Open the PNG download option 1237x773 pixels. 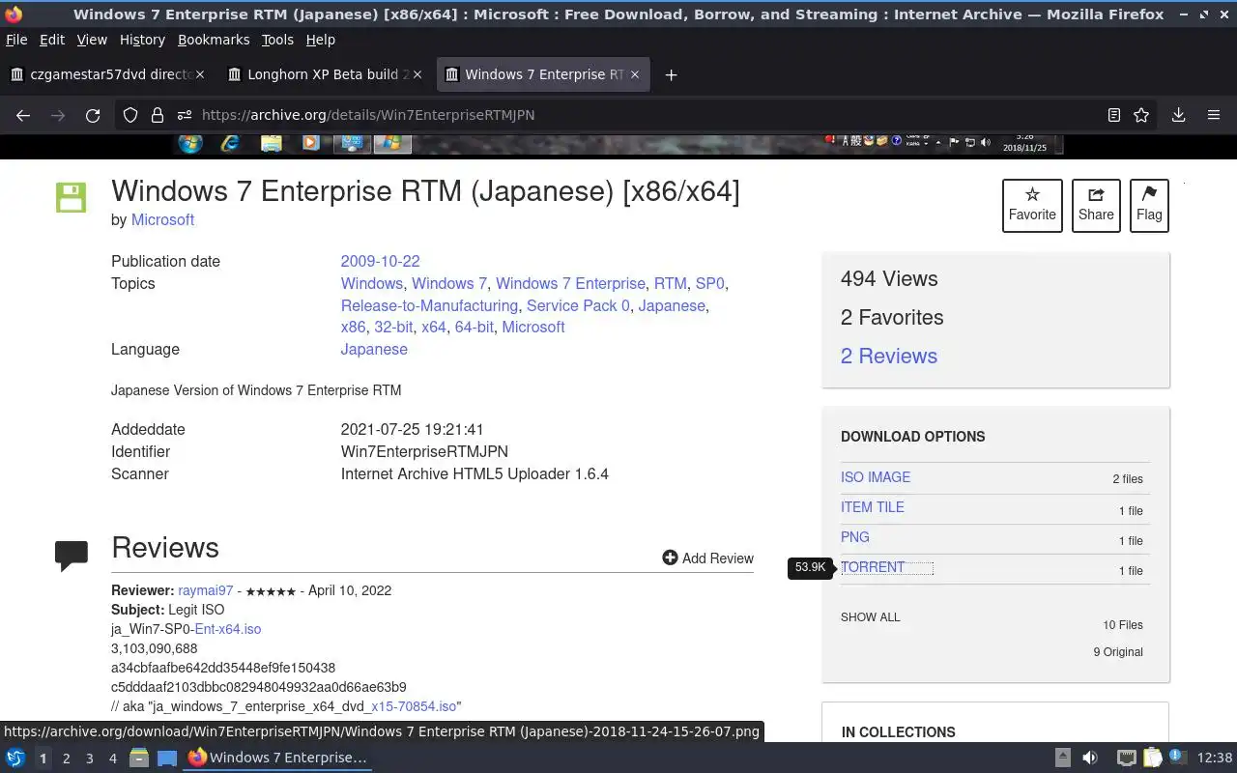point(855,537)
